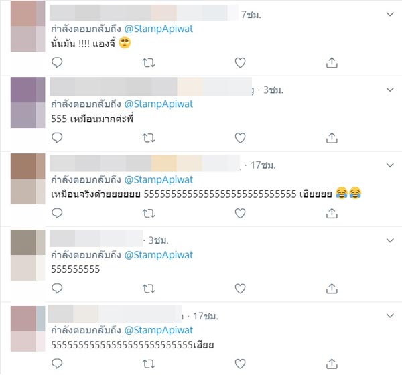Viewport: 402px width, 375px height.
Task: Expand options chevron on the "555 เหมือนมากค่ะพี่" tweet
Action: point(390,90)
